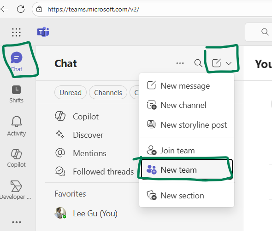The width and height of the screenshot is (272, 231).
Task: Open Developer Portal app in left rail
Action: pyautogui.click(x=16, y=190)
